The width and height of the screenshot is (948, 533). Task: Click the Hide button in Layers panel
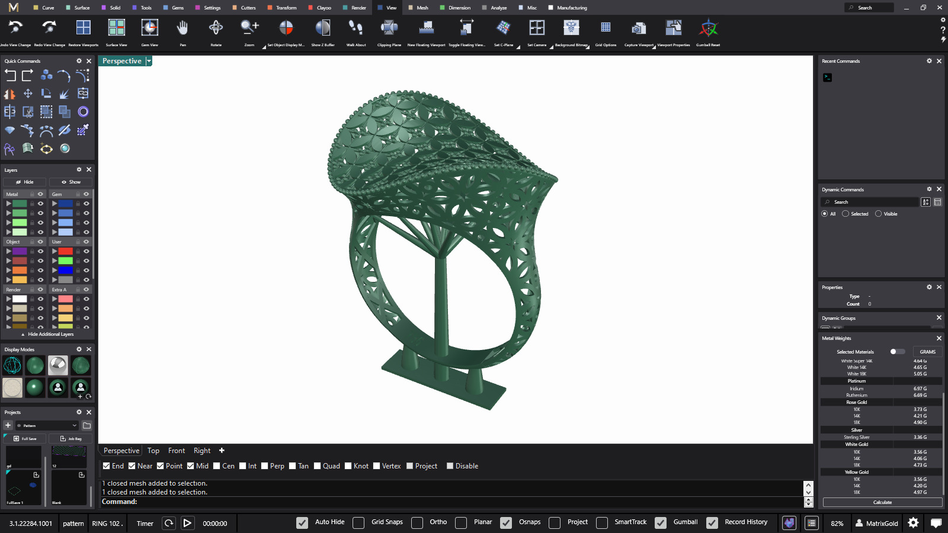pyautogui.click(x=24, y=182)
